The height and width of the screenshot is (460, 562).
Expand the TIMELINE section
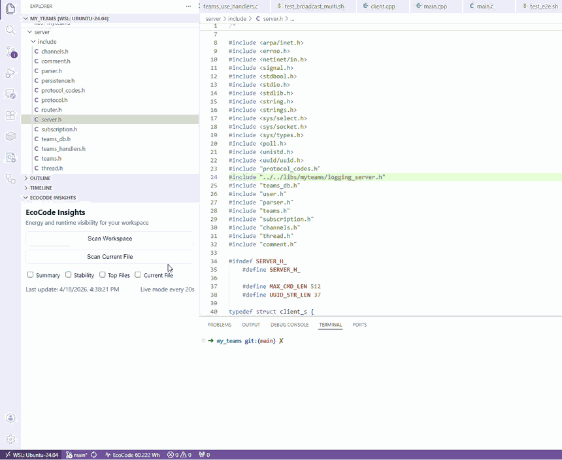[x=25, y=188]
